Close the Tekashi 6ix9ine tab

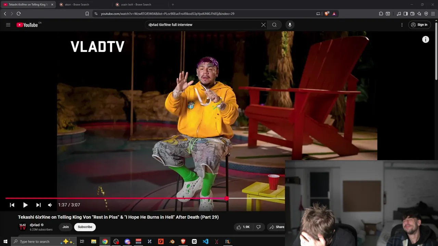tap(52, 4)
